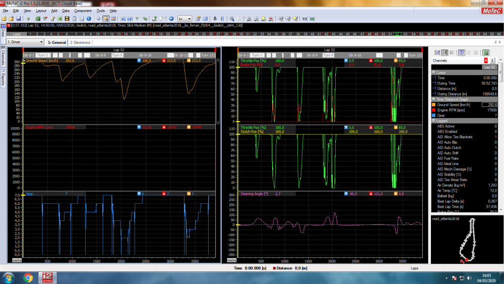504x284 pixels.
Task: Open the Windows Start menu
Action: click(x=8, y=277)
